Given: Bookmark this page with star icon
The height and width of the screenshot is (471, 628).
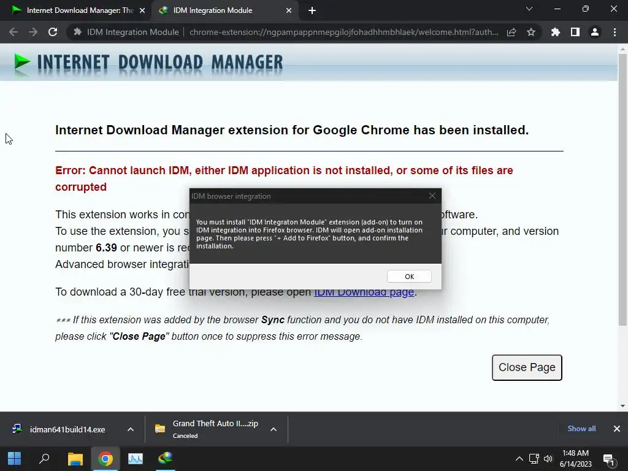Looking at the screenshot, I should [531, 32].
